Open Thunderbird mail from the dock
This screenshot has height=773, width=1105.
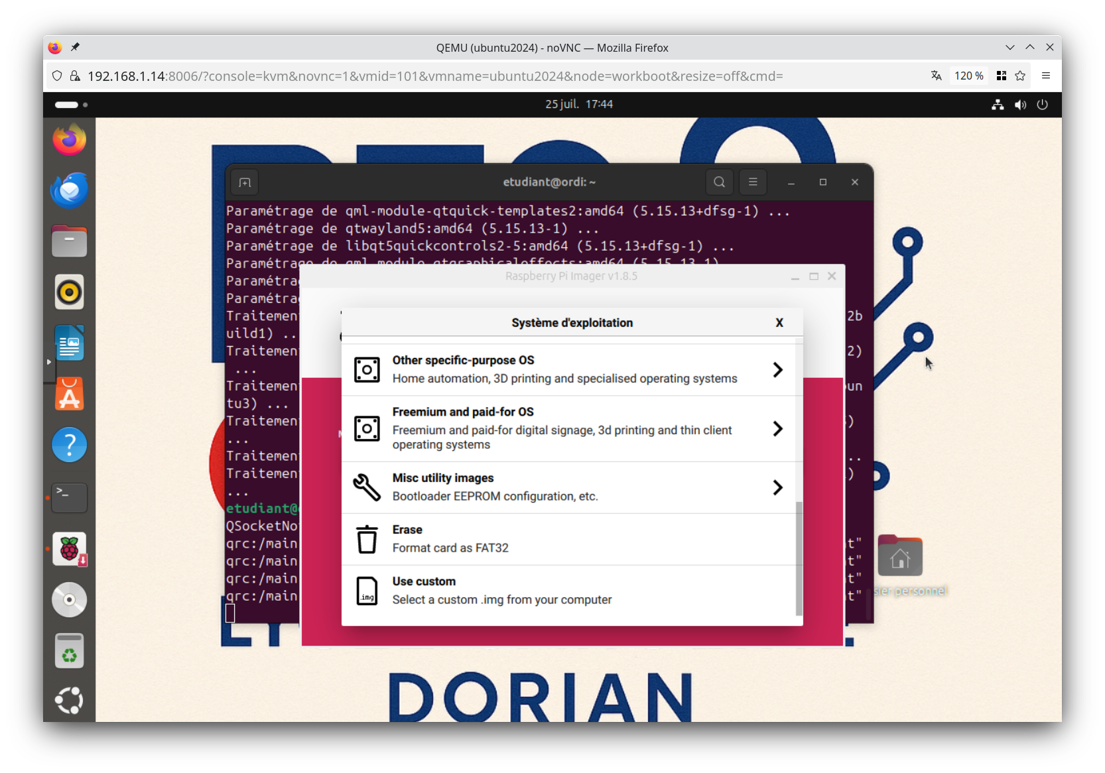pos(70,191)
